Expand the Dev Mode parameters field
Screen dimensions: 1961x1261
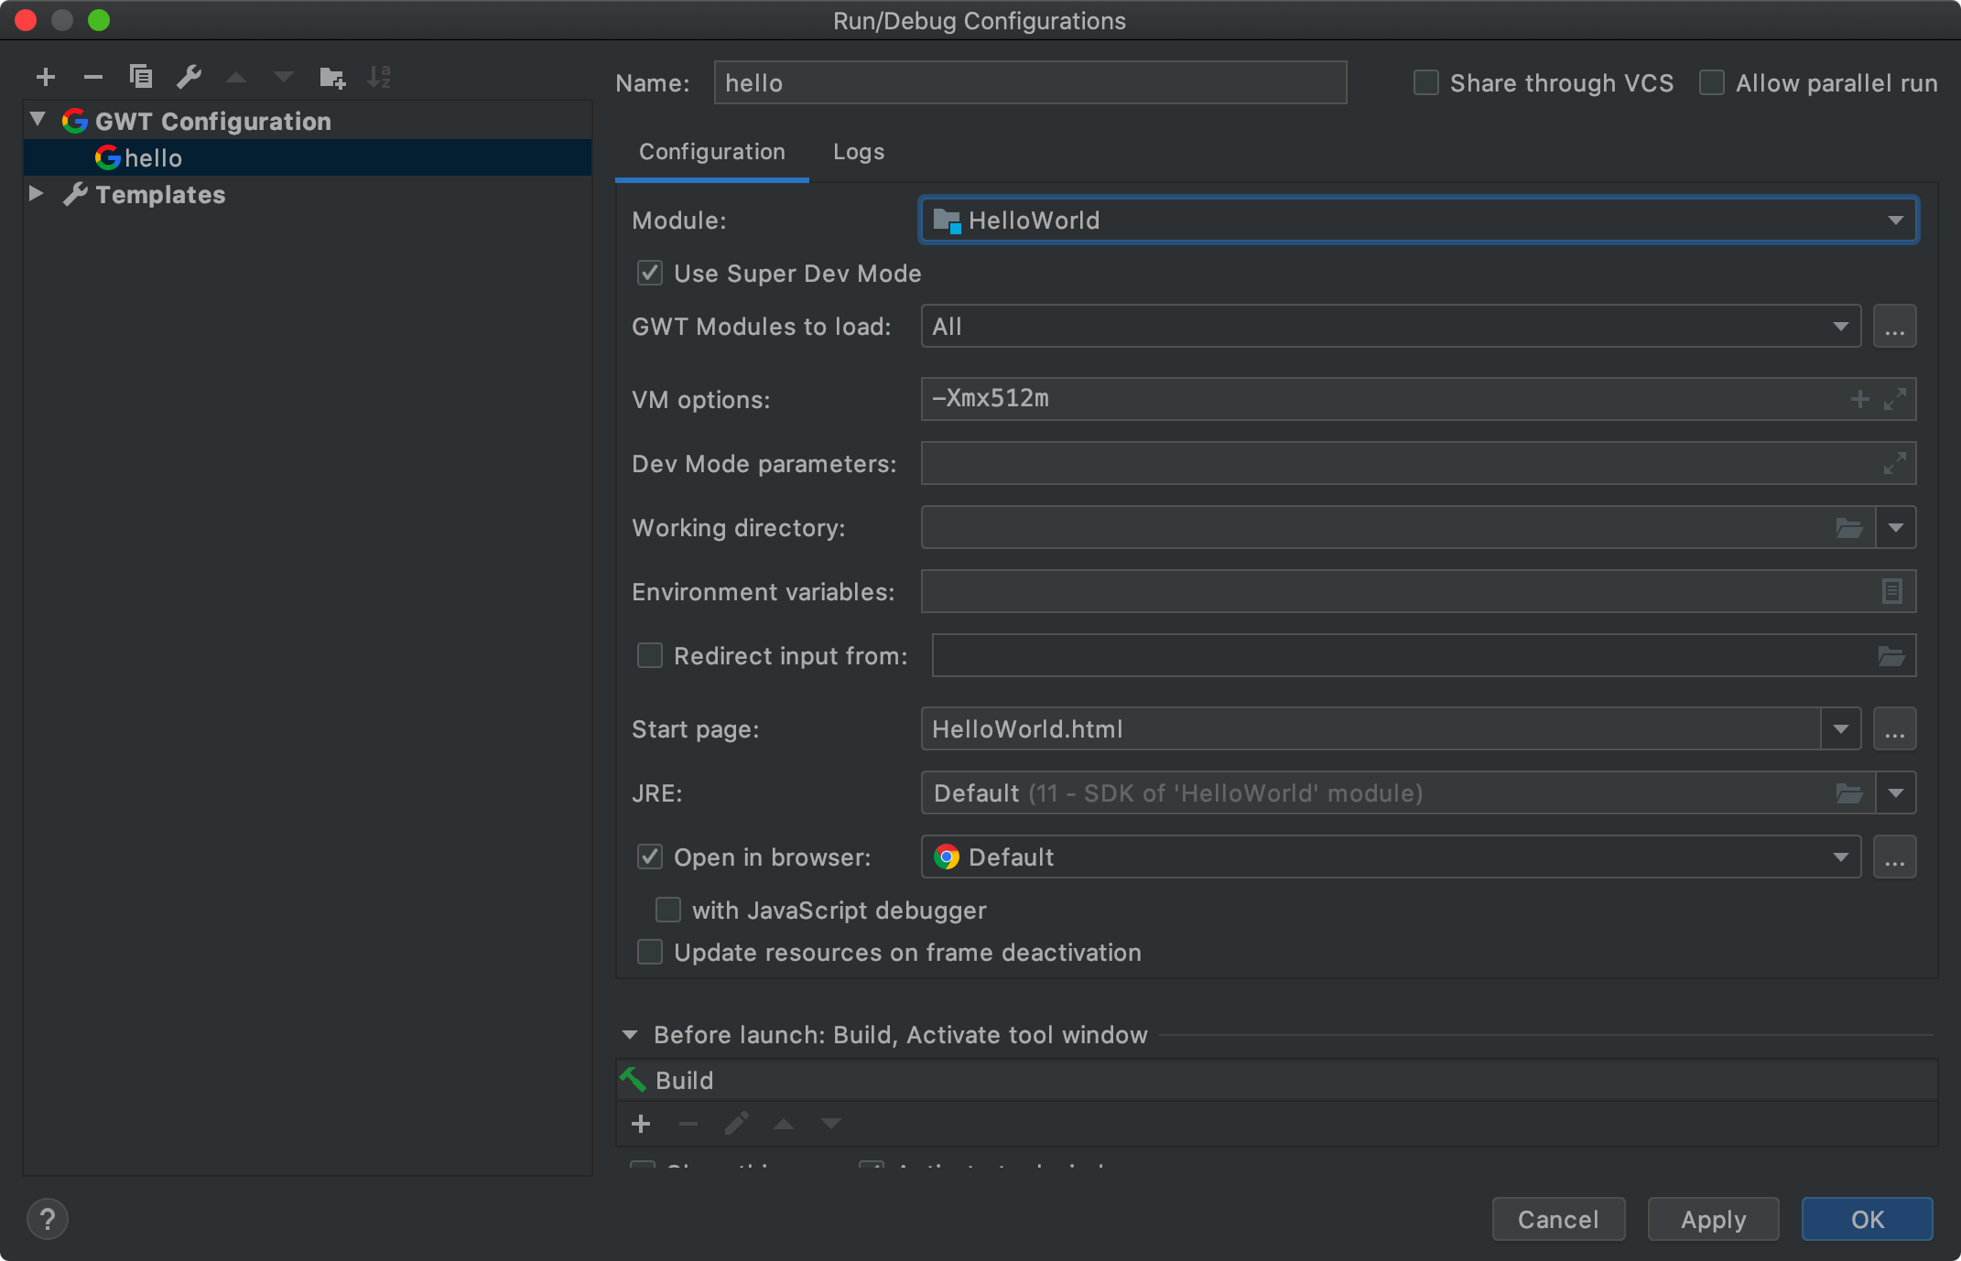coord(1895,463)
